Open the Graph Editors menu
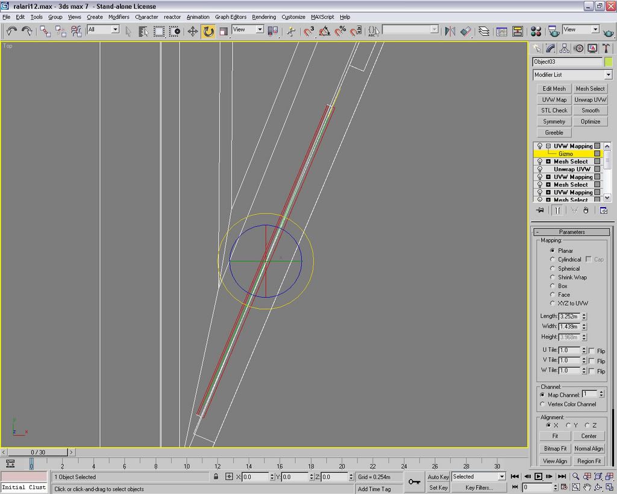Screen dimensions: 617x494 tap(231, 17)
